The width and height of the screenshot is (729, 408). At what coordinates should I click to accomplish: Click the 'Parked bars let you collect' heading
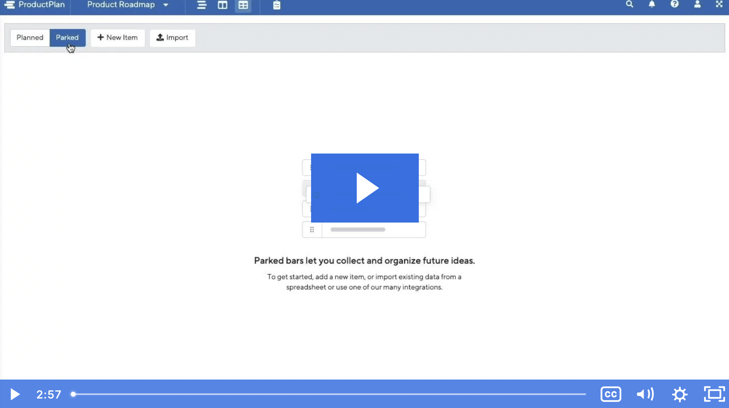tap(364, 260)
